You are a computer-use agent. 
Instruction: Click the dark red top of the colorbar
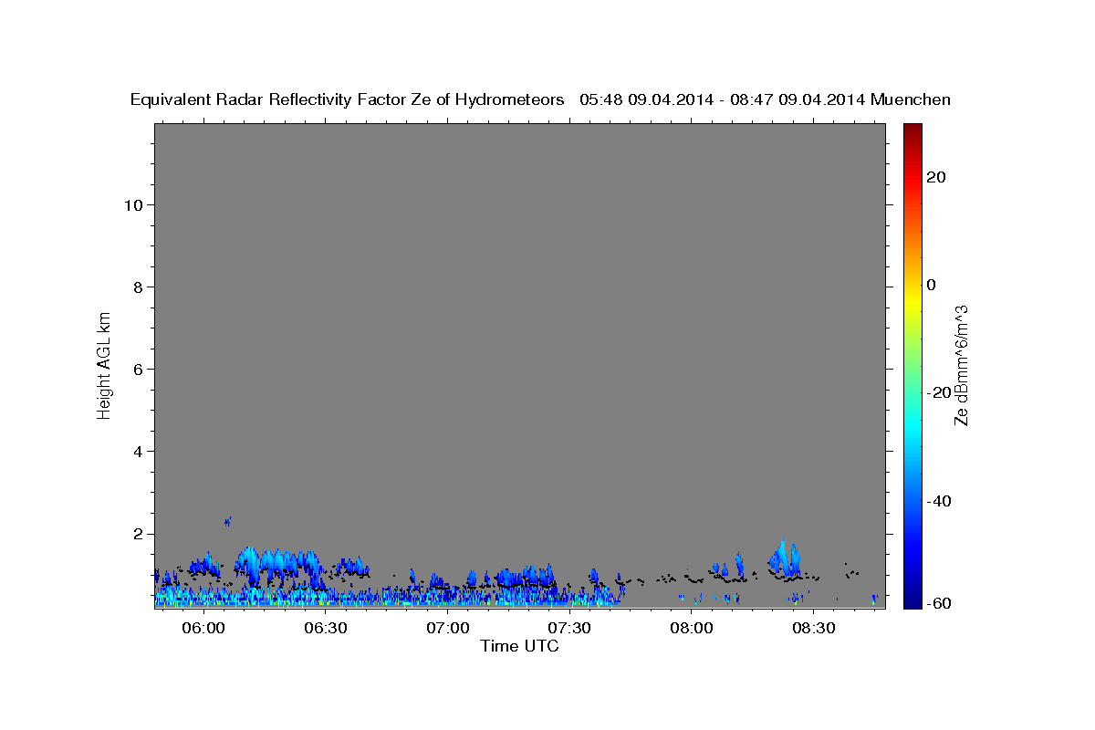(x=912, y=130)
